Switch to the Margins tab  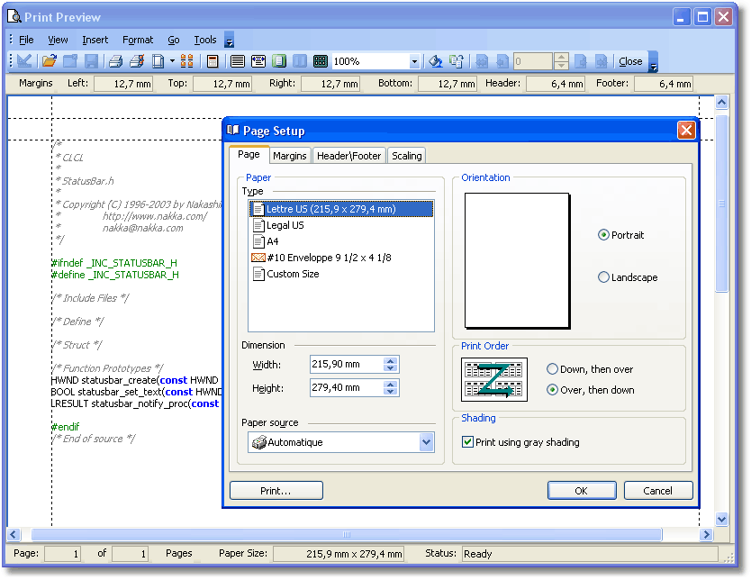coord(289,156)
